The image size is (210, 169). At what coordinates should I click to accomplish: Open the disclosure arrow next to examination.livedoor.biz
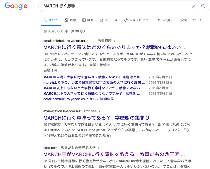pyautogui.click(x=100, y=111)
